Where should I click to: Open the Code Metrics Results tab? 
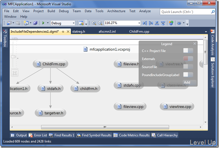pos(132,135)
